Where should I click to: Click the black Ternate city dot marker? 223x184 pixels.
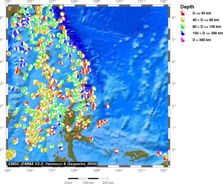(61, 132)
